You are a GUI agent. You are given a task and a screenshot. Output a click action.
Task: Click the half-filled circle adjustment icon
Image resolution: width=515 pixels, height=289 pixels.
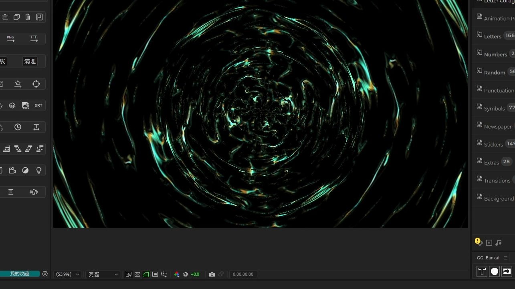coord(25,170)
